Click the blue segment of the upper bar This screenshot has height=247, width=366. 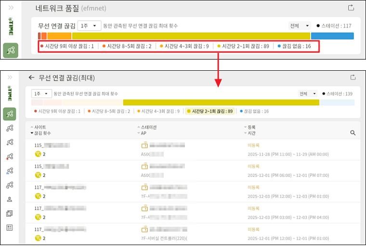point(332,36)
